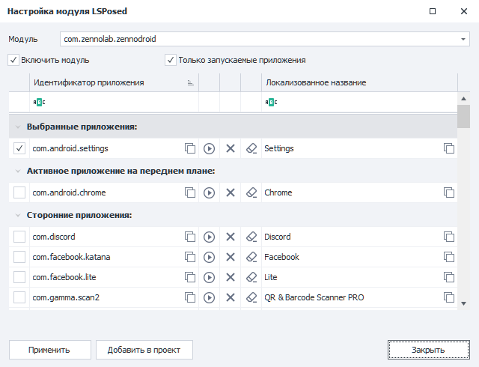Click the scrollbar up arrow

463,98
